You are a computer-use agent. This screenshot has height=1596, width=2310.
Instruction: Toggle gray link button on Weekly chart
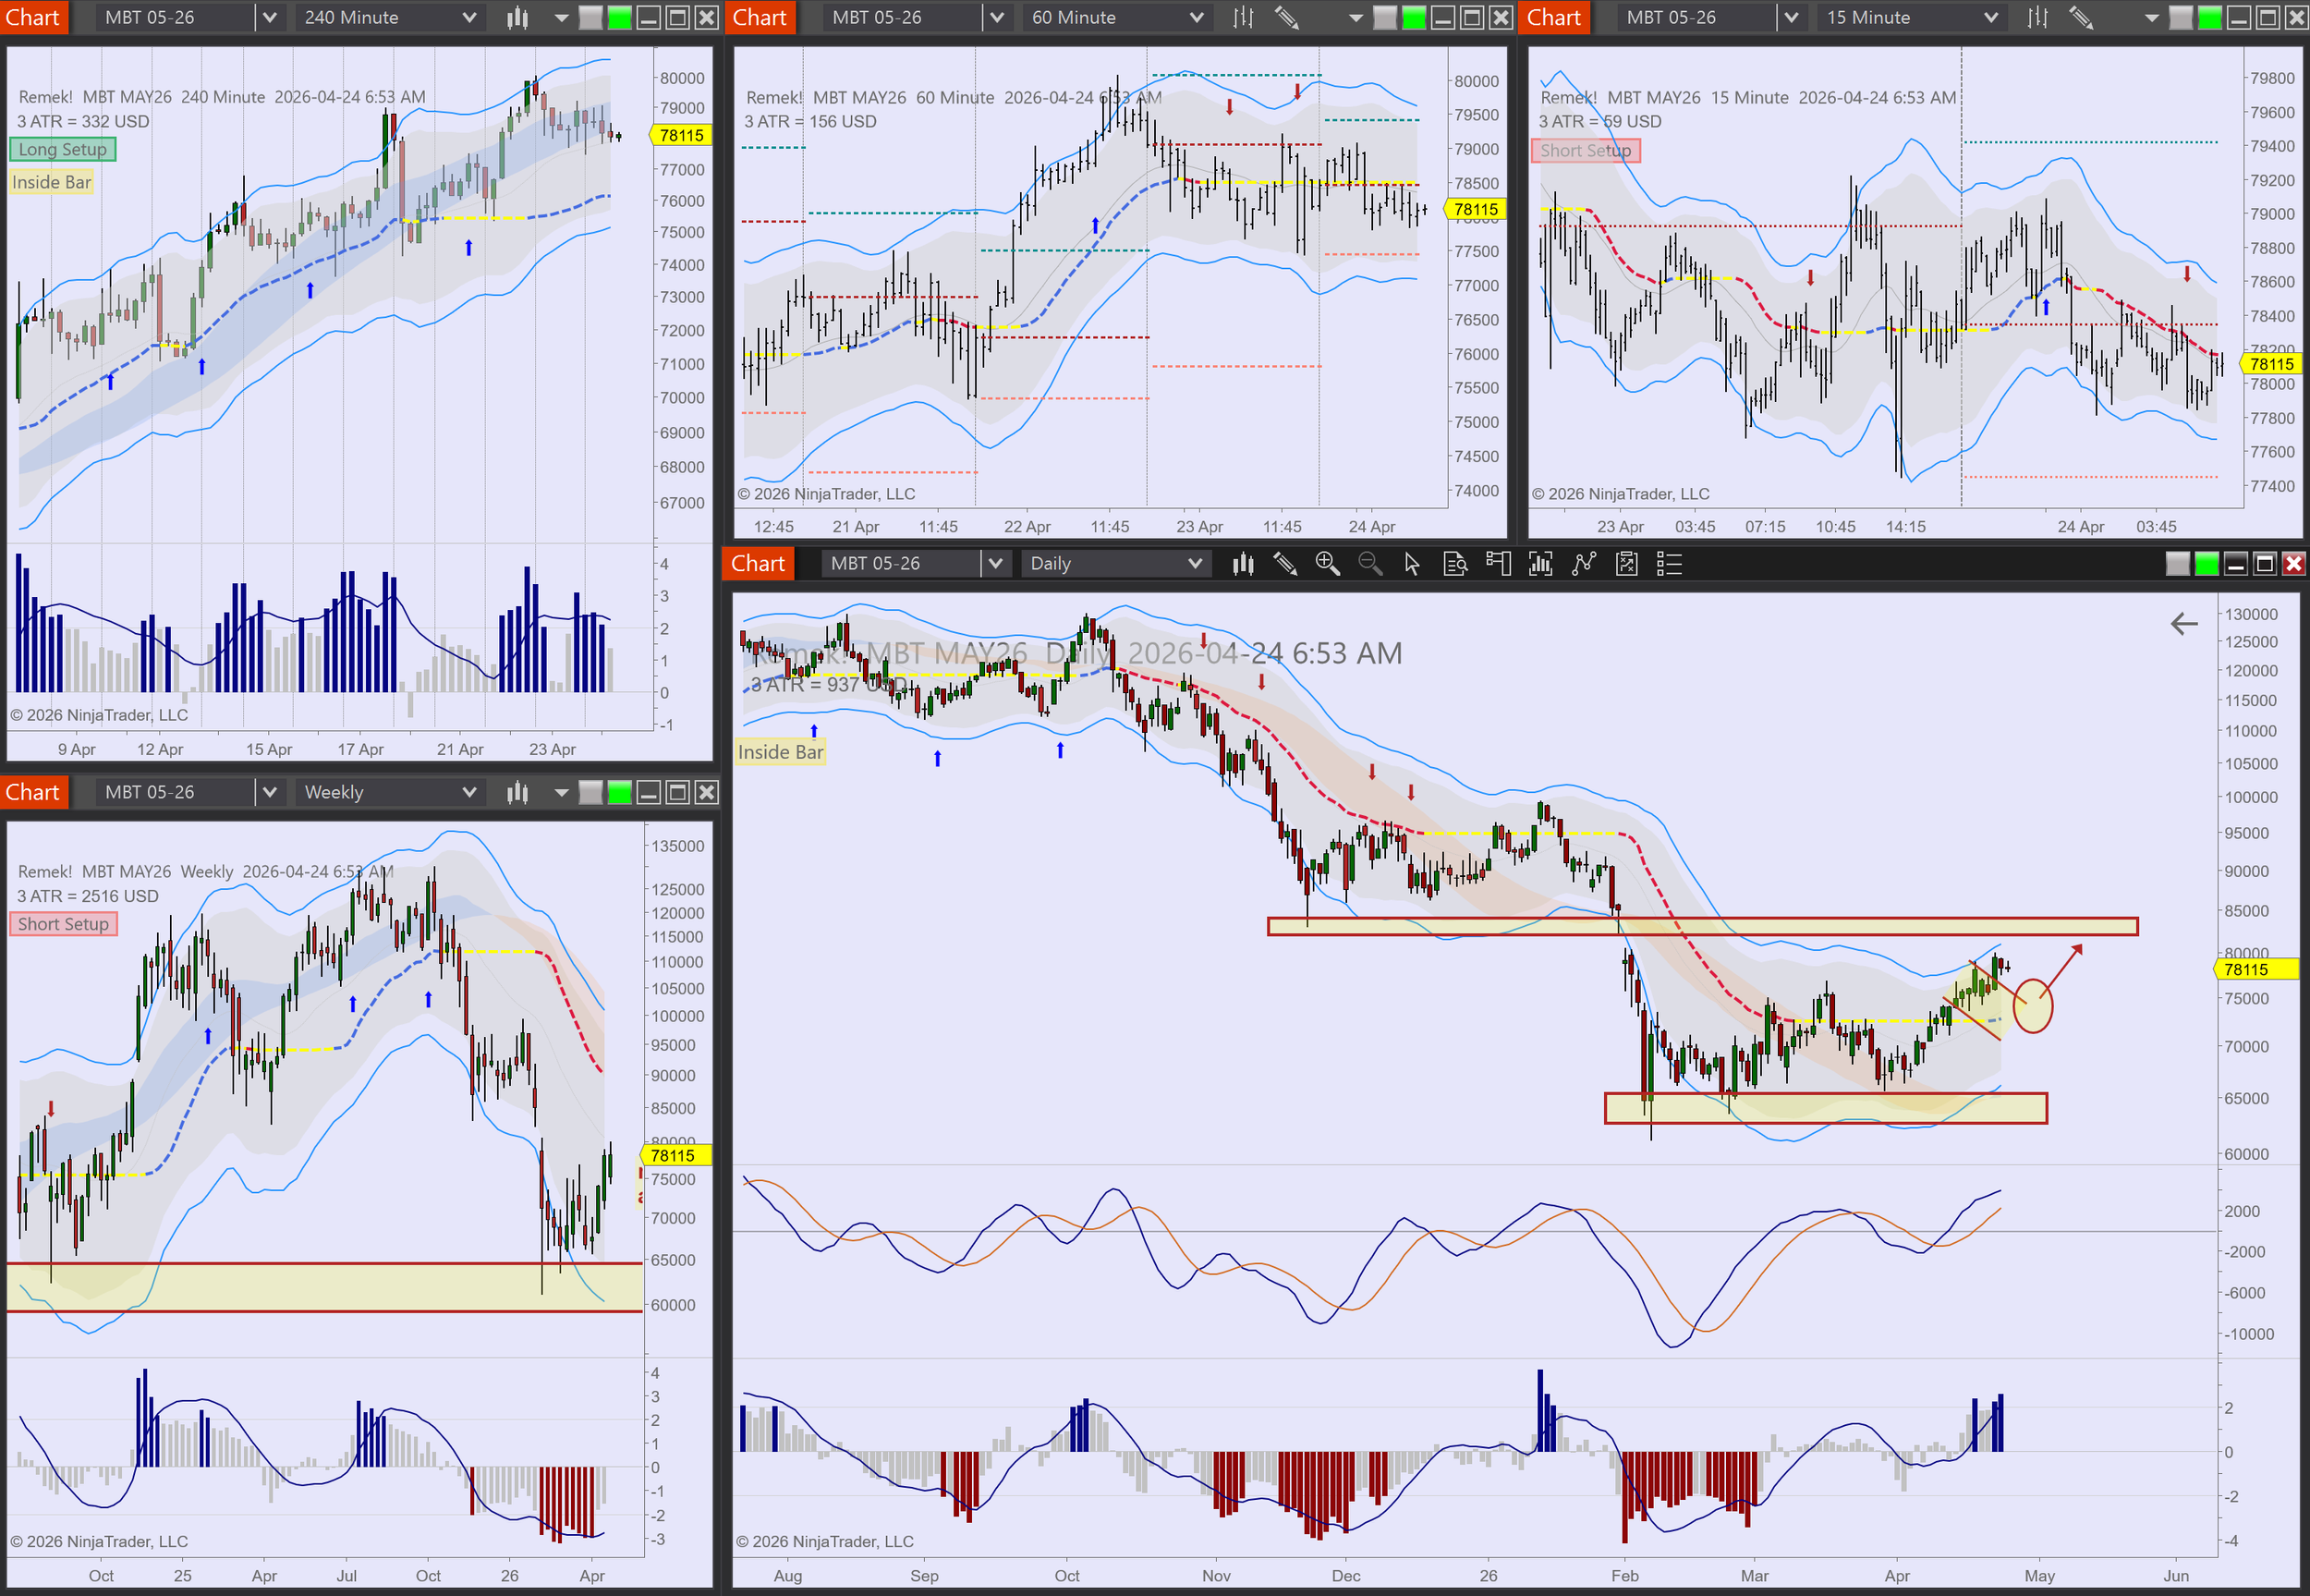click(590, 792)
